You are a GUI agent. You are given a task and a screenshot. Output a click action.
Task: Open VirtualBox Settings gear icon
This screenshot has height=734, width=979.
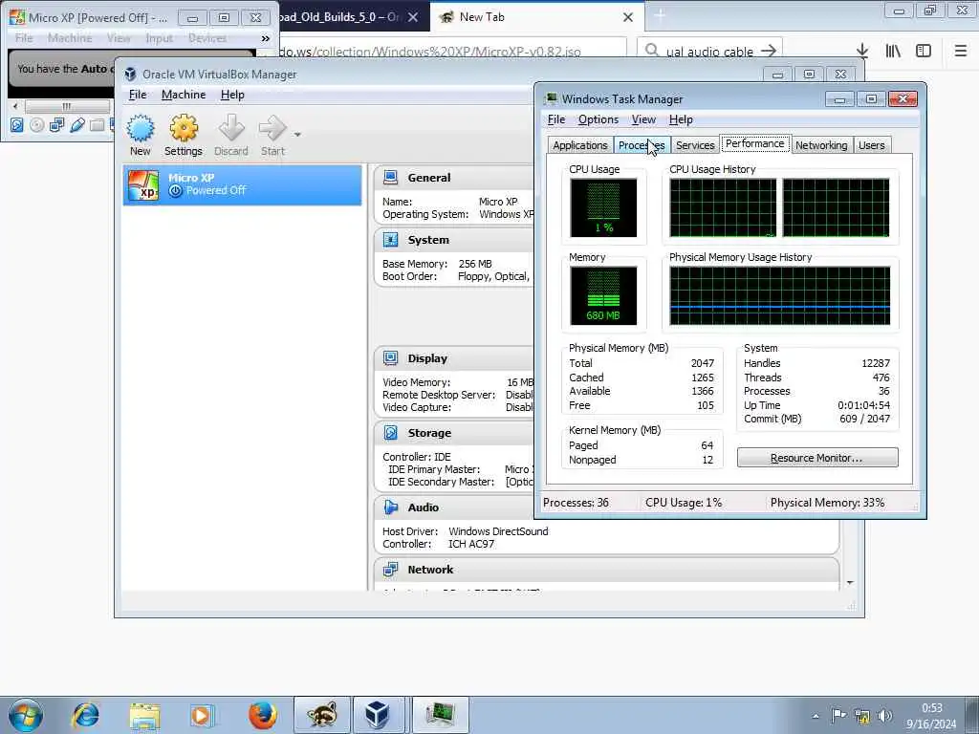pos(184,129)
